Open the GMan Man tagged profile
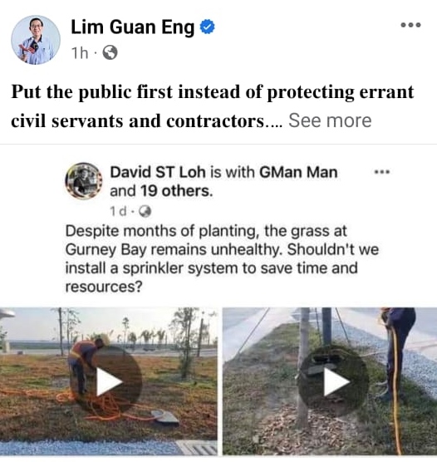 298,172
